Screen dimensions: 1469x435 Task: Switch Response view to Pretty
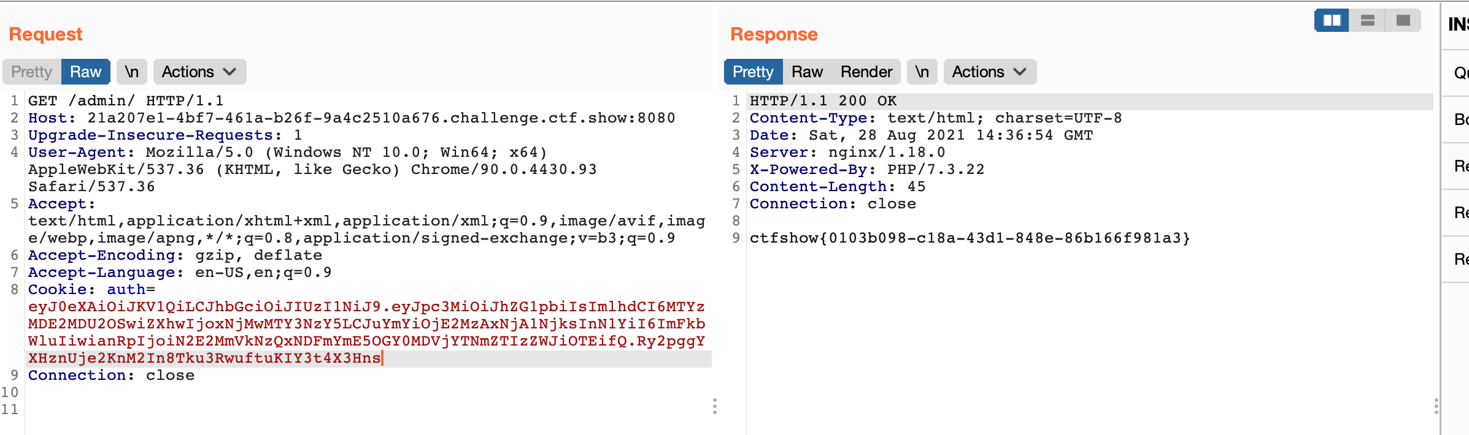(x=753, y=72)
